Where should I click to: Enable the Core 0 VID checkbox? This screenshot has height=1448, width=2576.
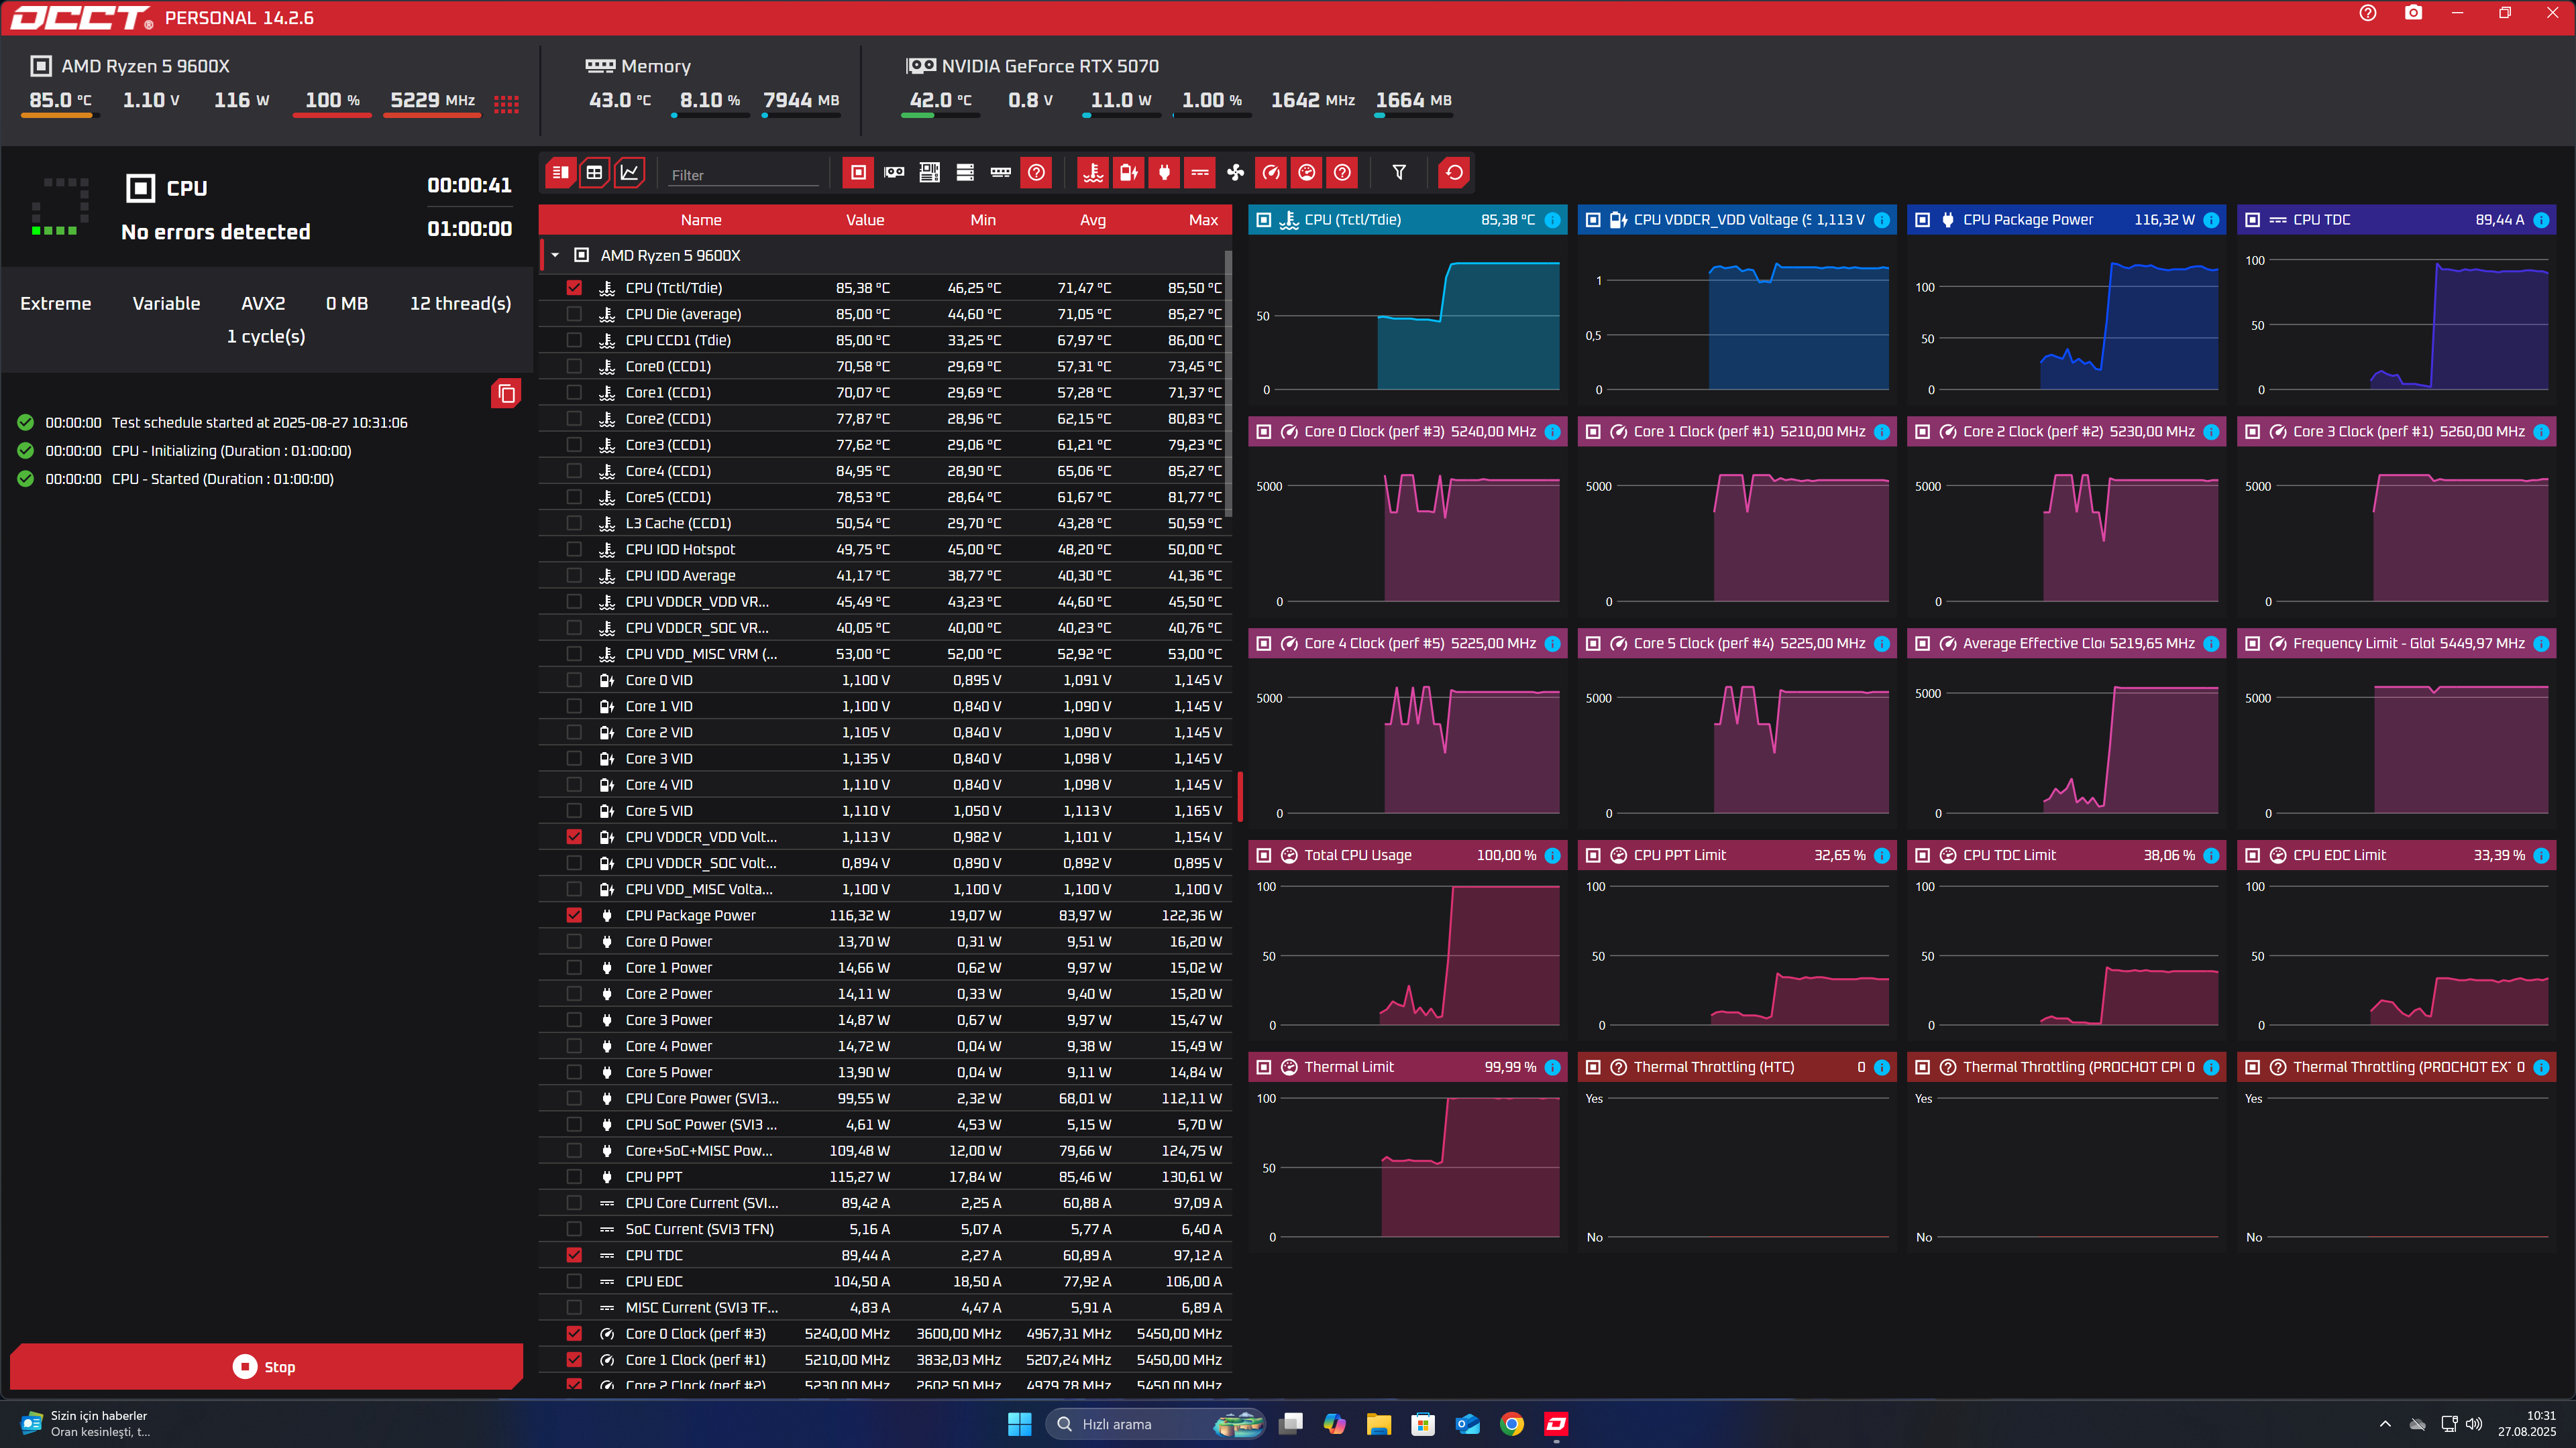point(574,680)
